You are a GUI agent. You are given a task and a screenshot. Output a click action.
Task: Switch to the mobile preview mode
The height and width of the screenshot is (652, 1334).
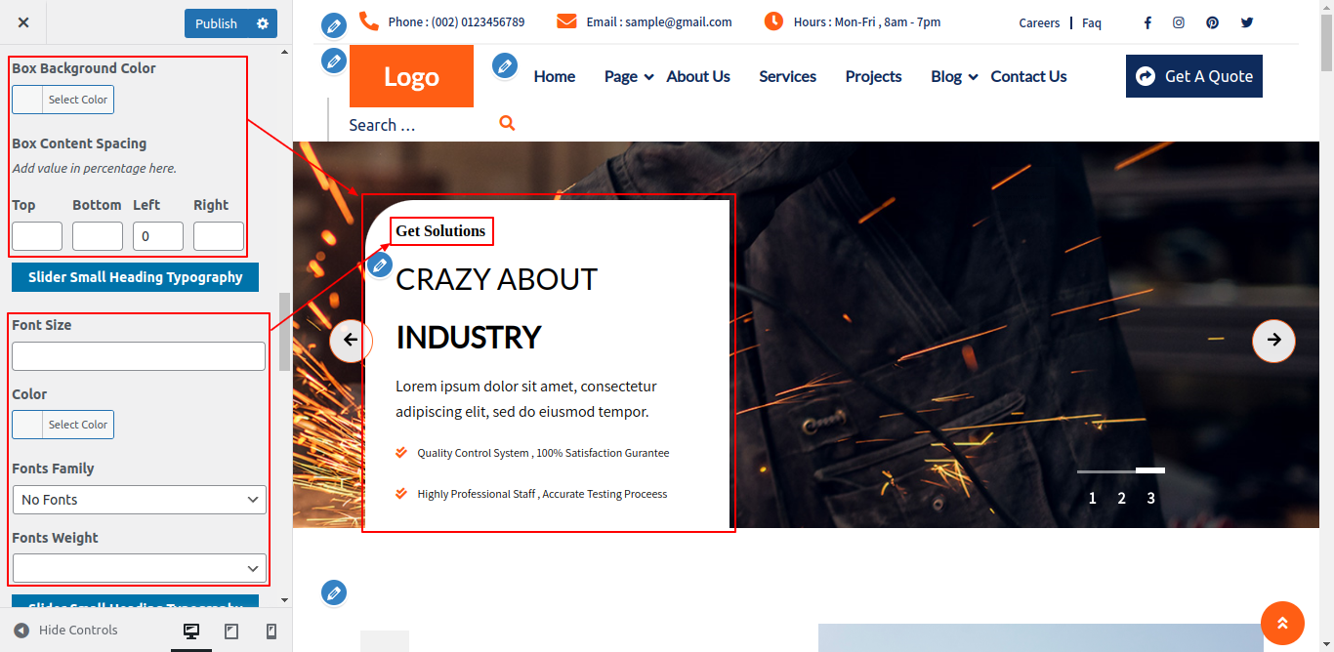pyautogui.click(x=271, y=632)
